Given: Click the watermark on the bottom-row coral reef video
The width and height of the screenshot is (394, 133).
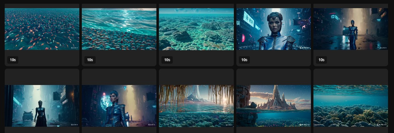Looking at the screenshot, I should click(381, 125).
